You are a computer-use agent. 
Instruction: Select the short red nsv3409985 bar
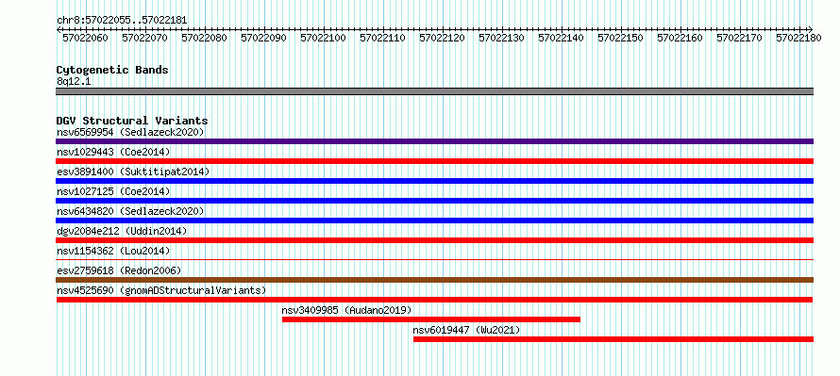[x=431, y=319]
